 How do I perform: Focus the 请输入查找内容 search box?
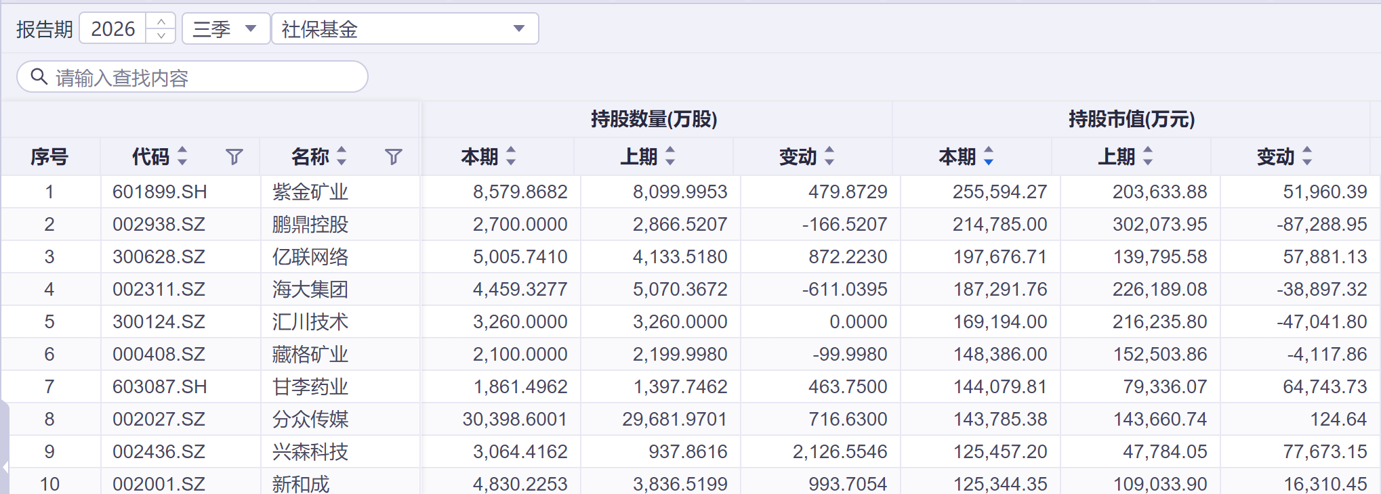click(192, 77)
